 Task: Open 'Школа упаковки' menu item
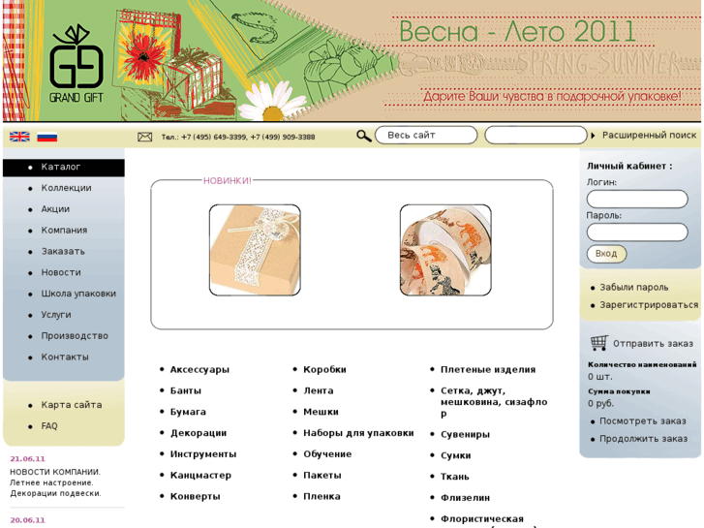78,294
